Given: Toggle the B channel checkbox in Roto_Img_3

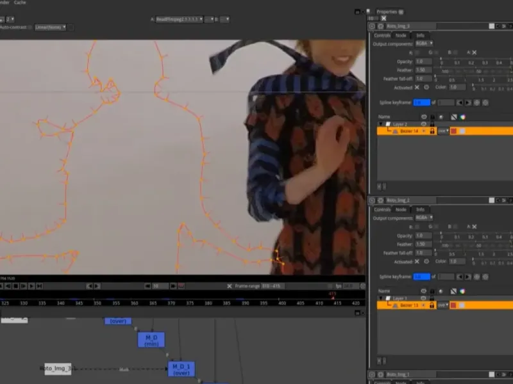Looking at the screenshot, I should (x=455, y=52).
